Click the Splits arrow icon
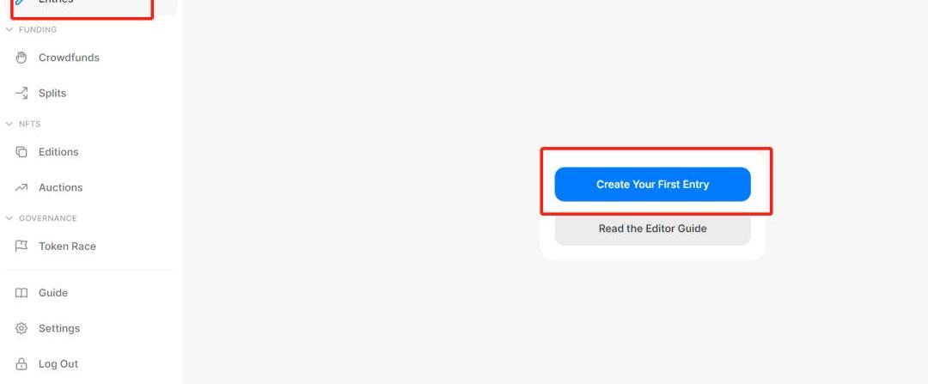The image size is (928, 384). click(21, 93)
